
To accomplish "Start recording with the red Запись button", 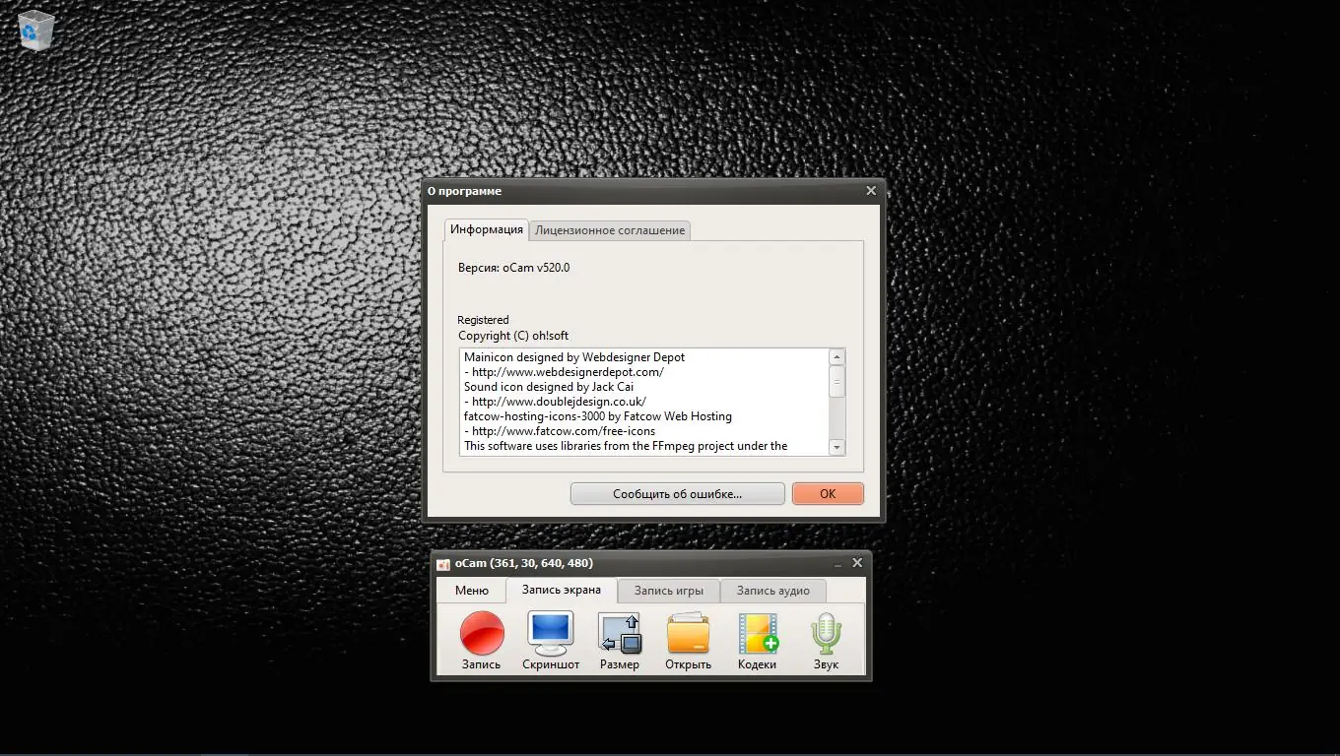I will pyautogui.click(x=482, y=641).
